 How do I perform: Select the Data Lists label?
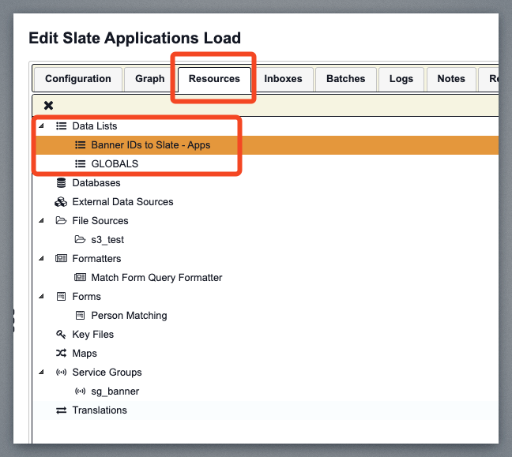[x=95, y=126]
